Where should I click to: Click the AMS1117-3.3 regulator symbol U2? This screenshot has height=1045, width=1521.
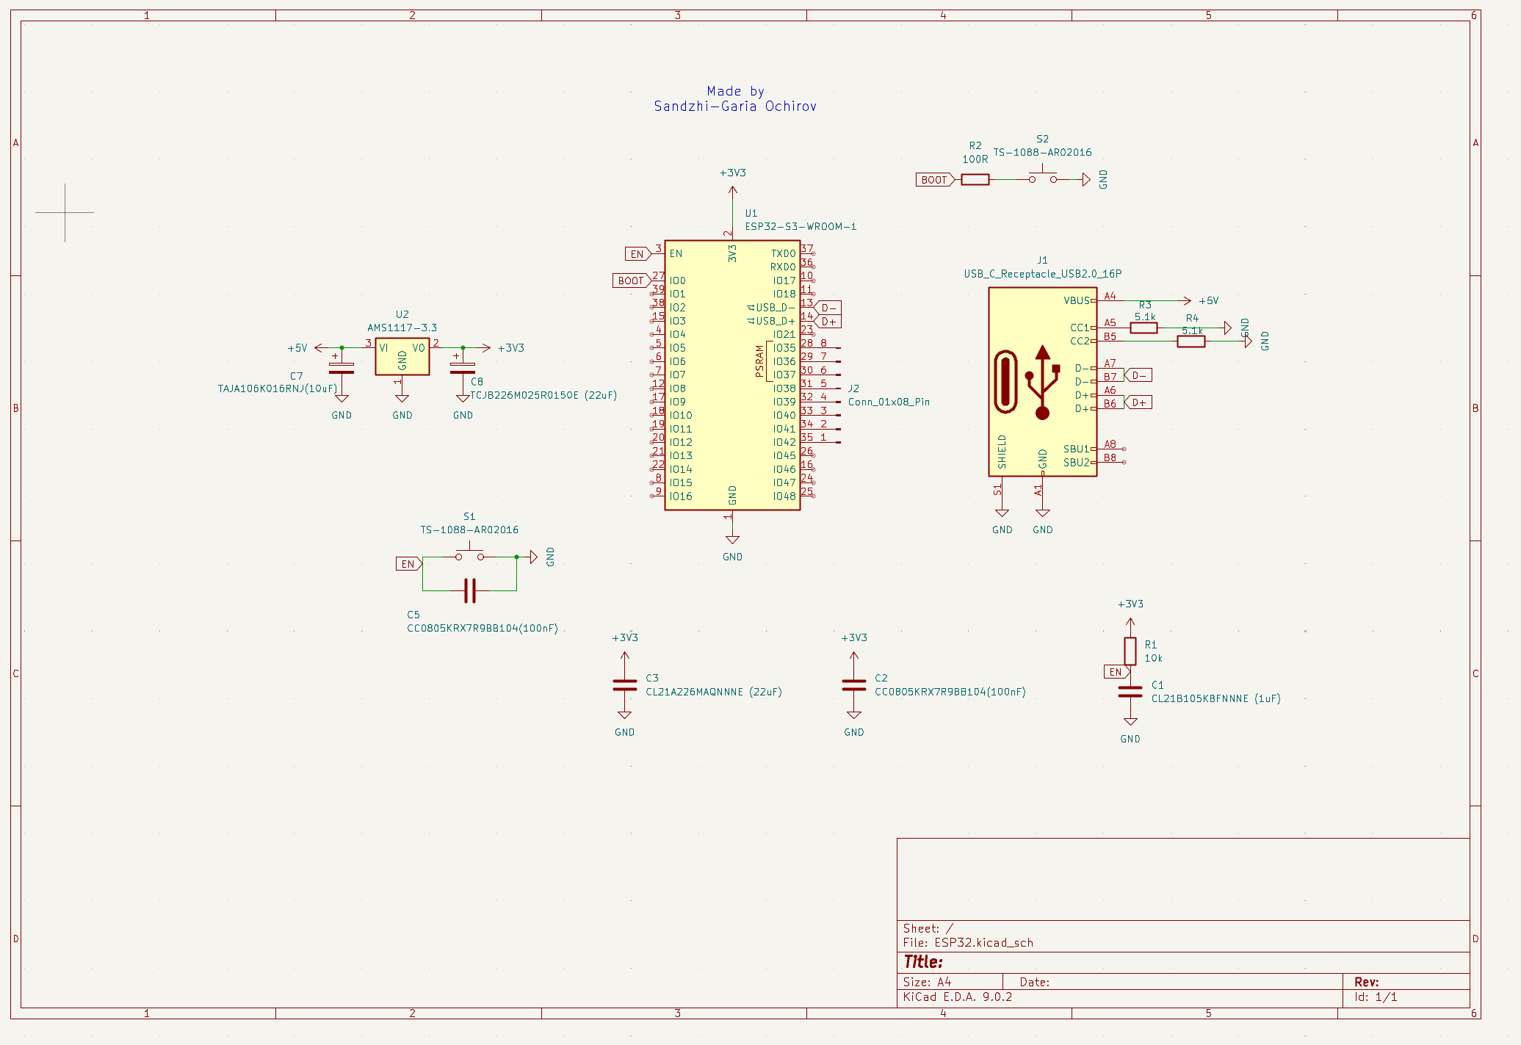pos(402,356)
